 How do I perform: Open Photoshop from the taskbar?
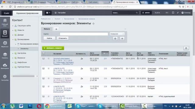point(30,106)
